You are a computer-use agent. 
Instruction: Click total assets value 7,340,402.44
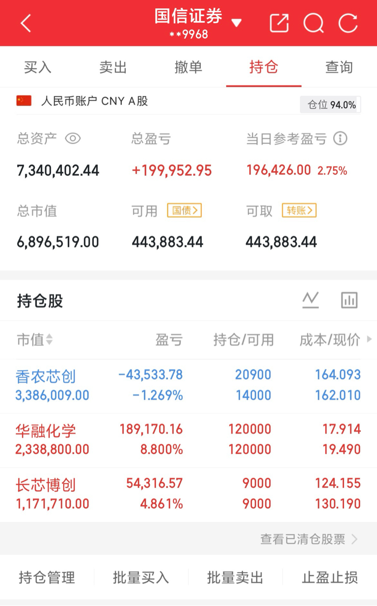pyautogui.click(x=58, y=171)
